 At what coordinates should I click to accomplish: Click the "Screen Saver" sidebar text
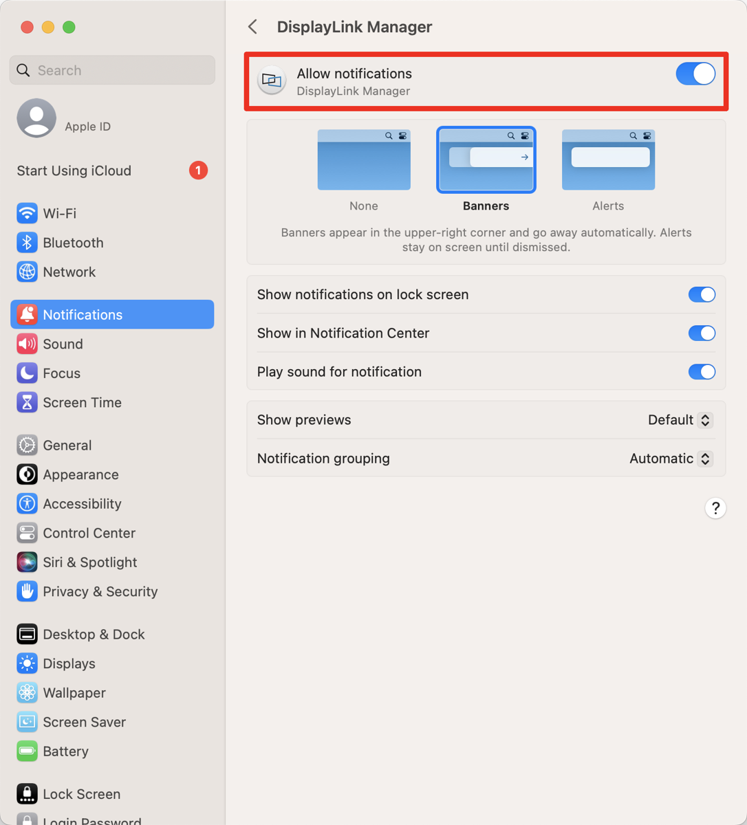tap(84, 723)
